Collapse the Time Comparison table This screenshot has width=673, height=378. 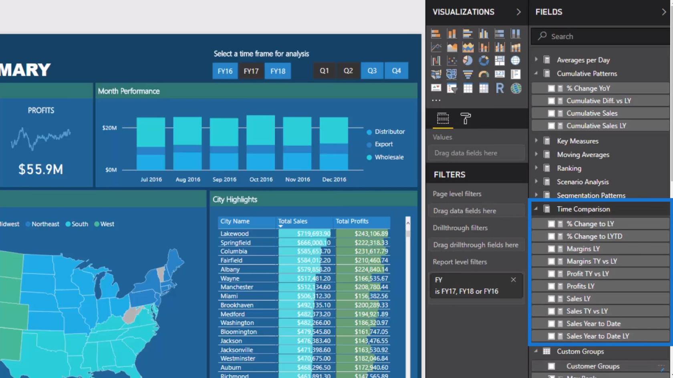click(x=536, y=209)
